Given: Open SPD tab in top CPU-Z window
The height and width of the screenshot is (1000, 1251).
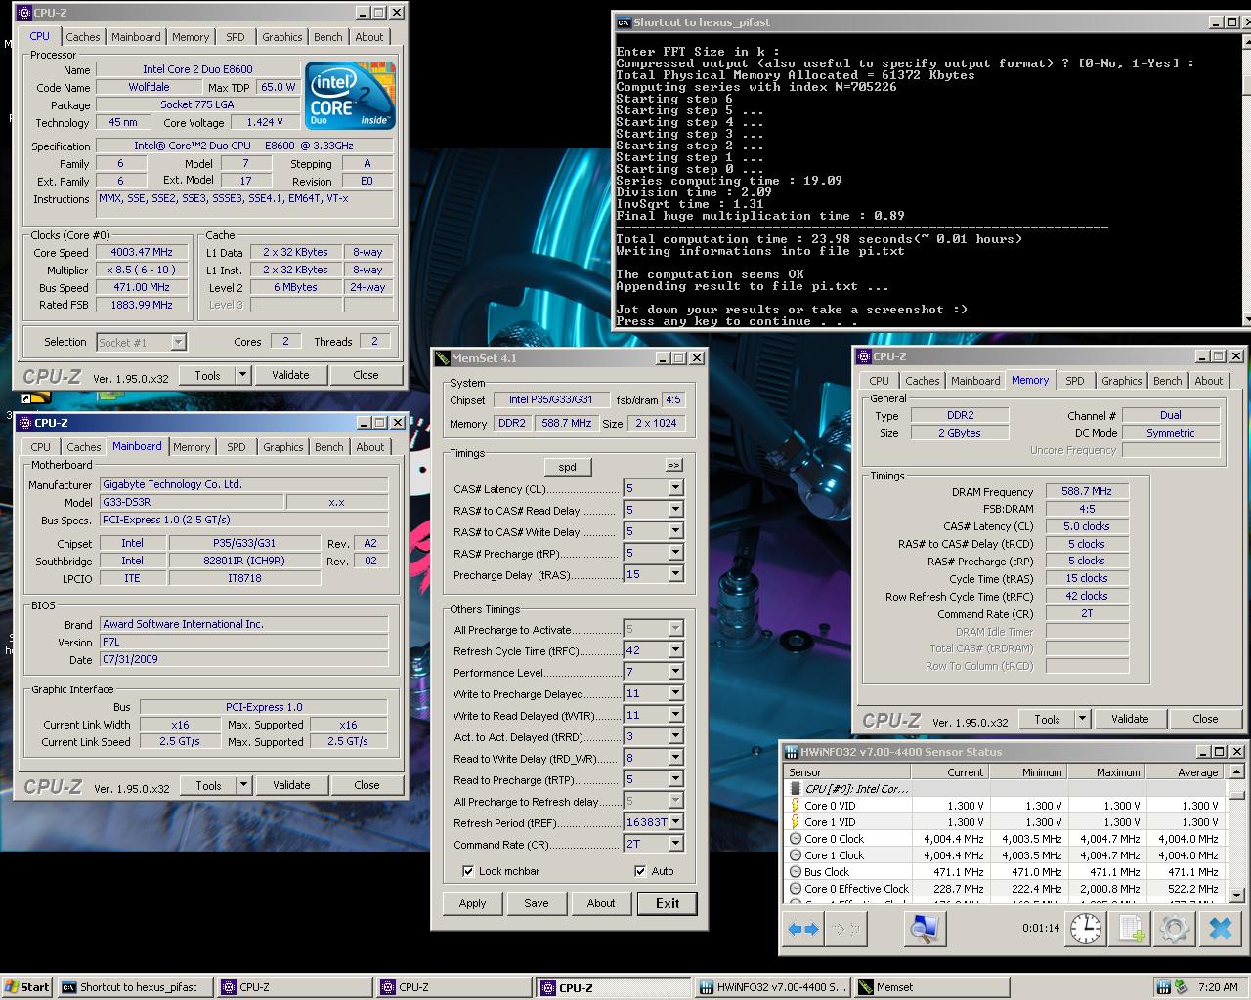Looking at the screenshot, I should tap(236, 37).
